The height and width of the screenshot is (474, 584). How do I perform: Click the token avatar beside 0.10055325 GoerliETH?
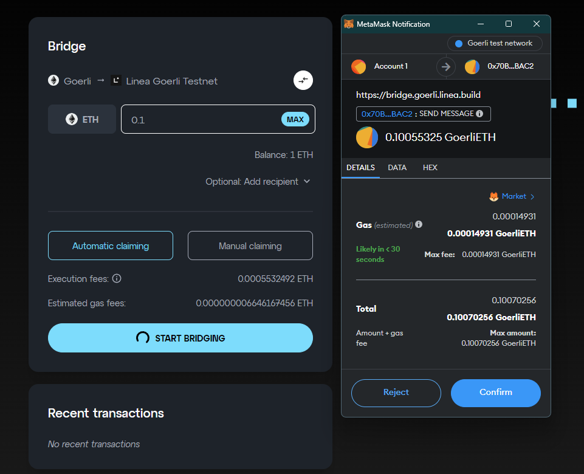coord(367,137)
